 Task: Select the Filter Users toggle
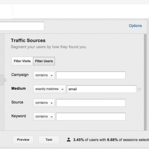(x=44, y=61)
